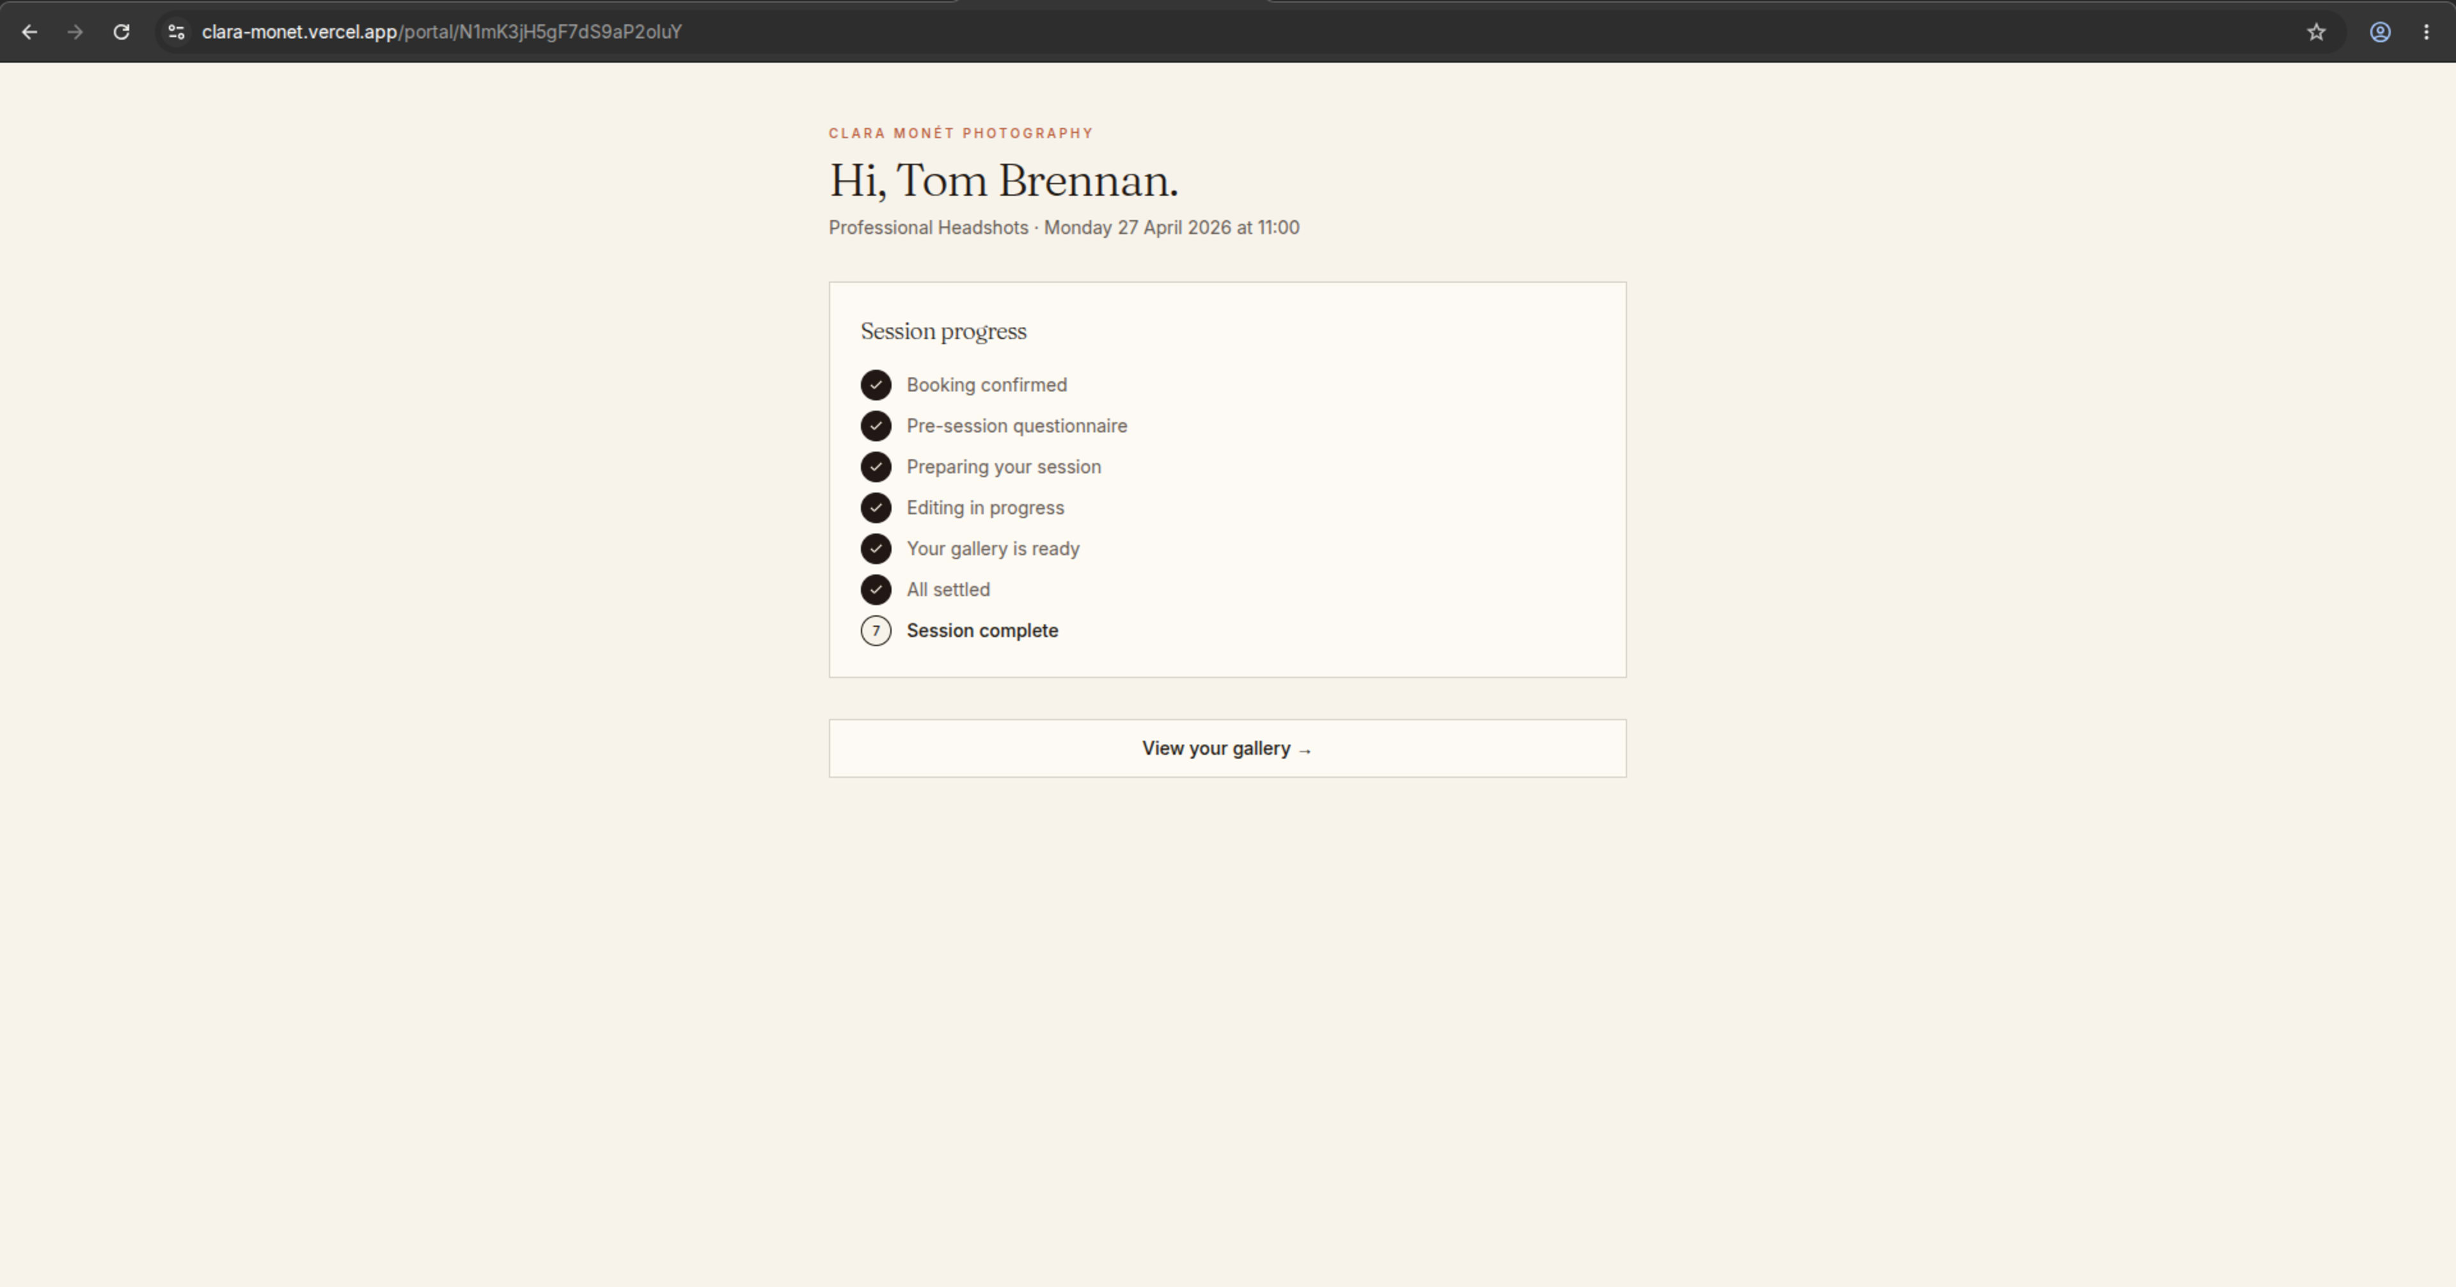Reload the portal page
Viewport: 2456px width, 1287px height.
click(121, 33)
